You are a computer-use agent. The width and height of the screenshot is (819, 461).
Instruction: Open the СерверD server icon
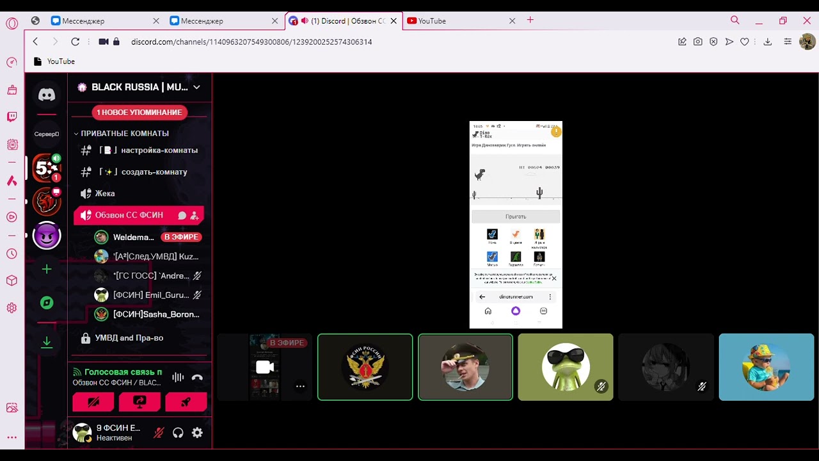pos(47,134)
